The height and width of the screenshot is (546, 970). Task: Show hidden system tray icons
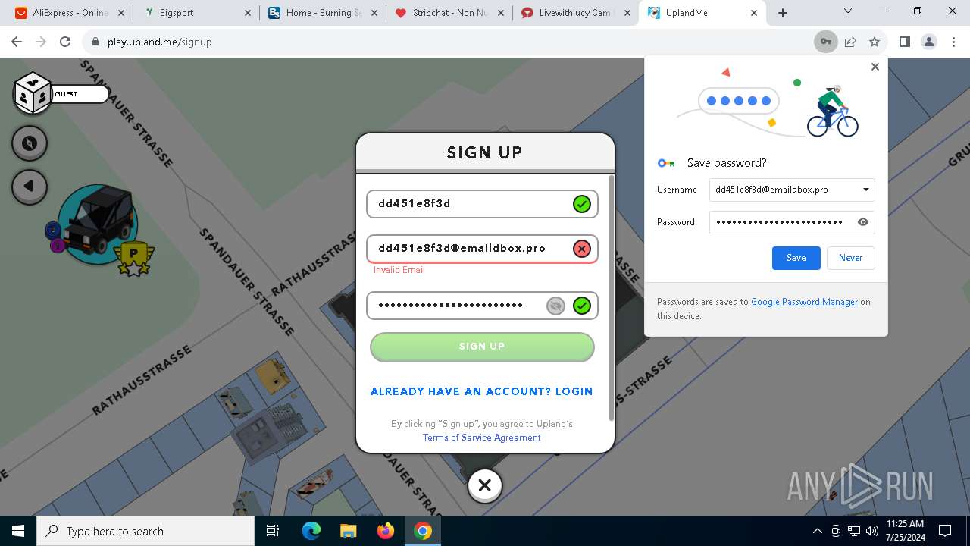point(817,531)
